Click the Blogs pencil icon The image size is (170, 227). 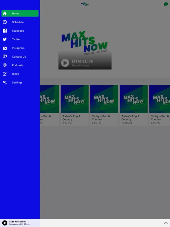coord(5,74)
